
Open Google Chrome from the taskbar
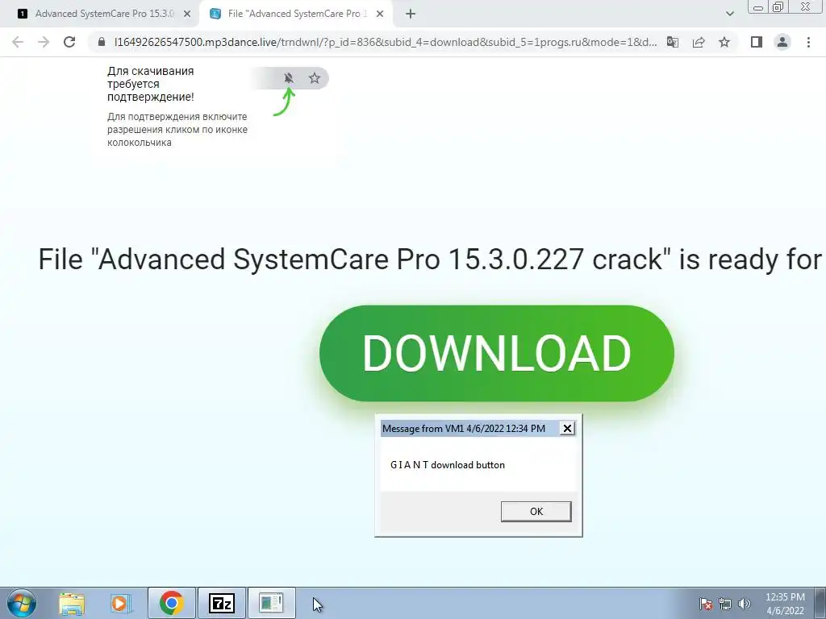click(172, 603)
